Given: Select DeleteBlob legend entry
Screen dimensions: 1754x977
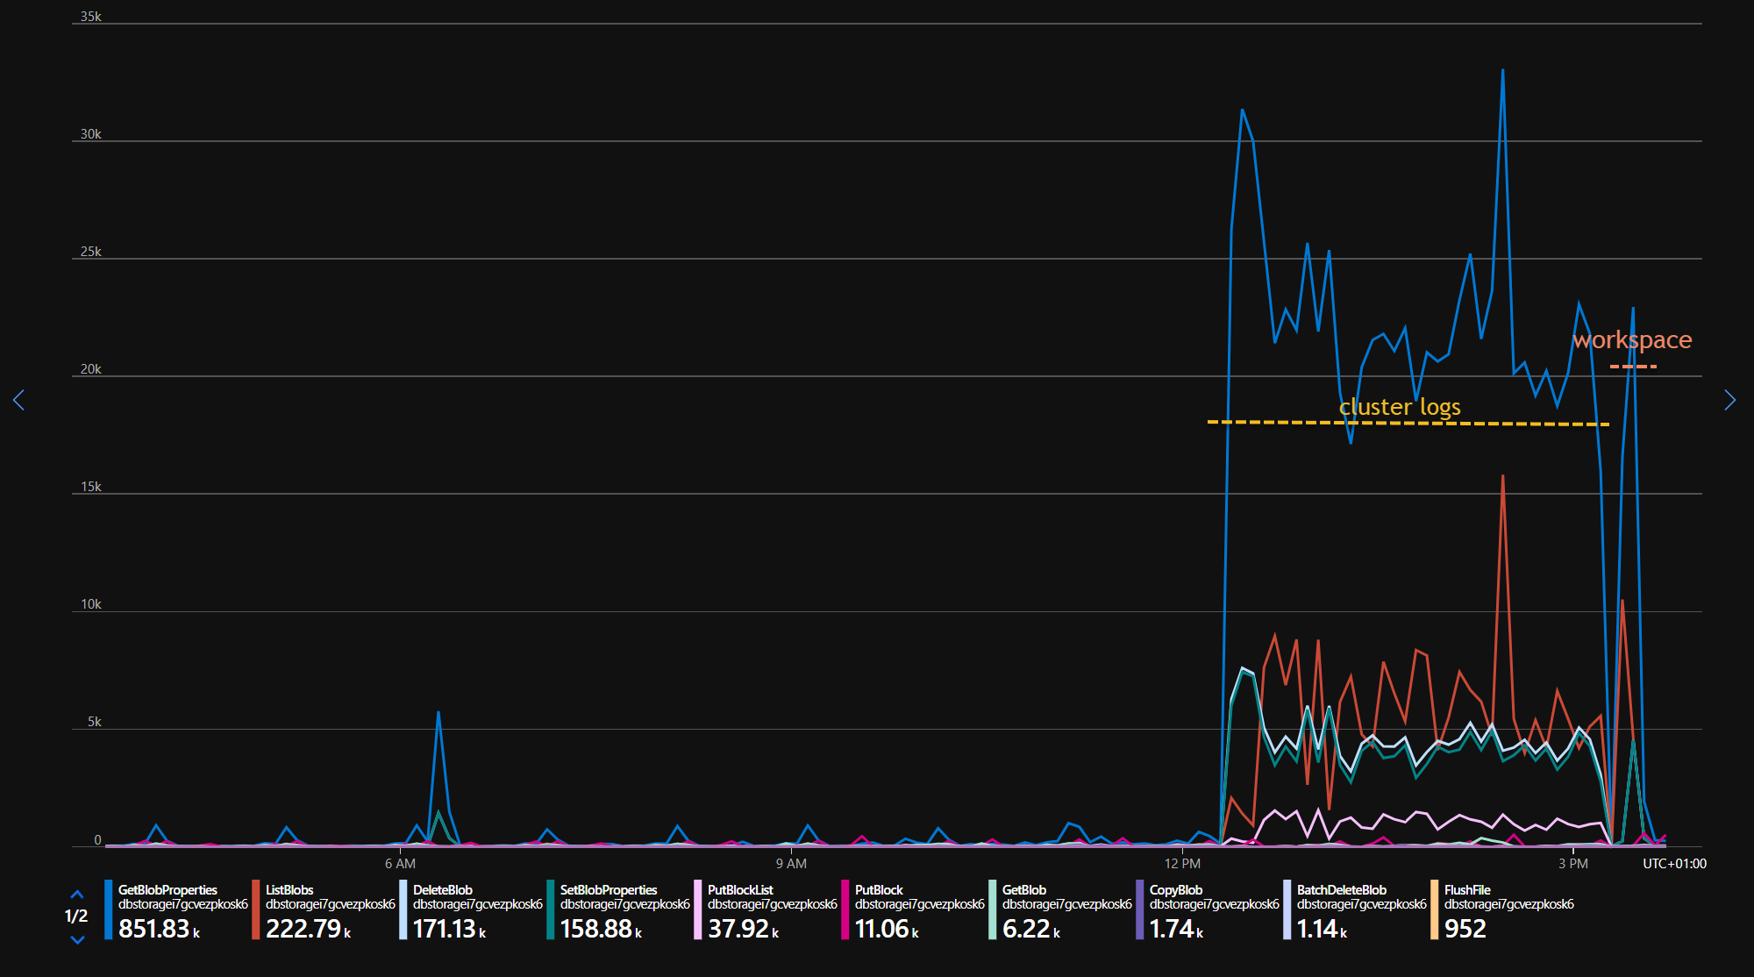Looking at the screenshot, I should coord(471,909).
